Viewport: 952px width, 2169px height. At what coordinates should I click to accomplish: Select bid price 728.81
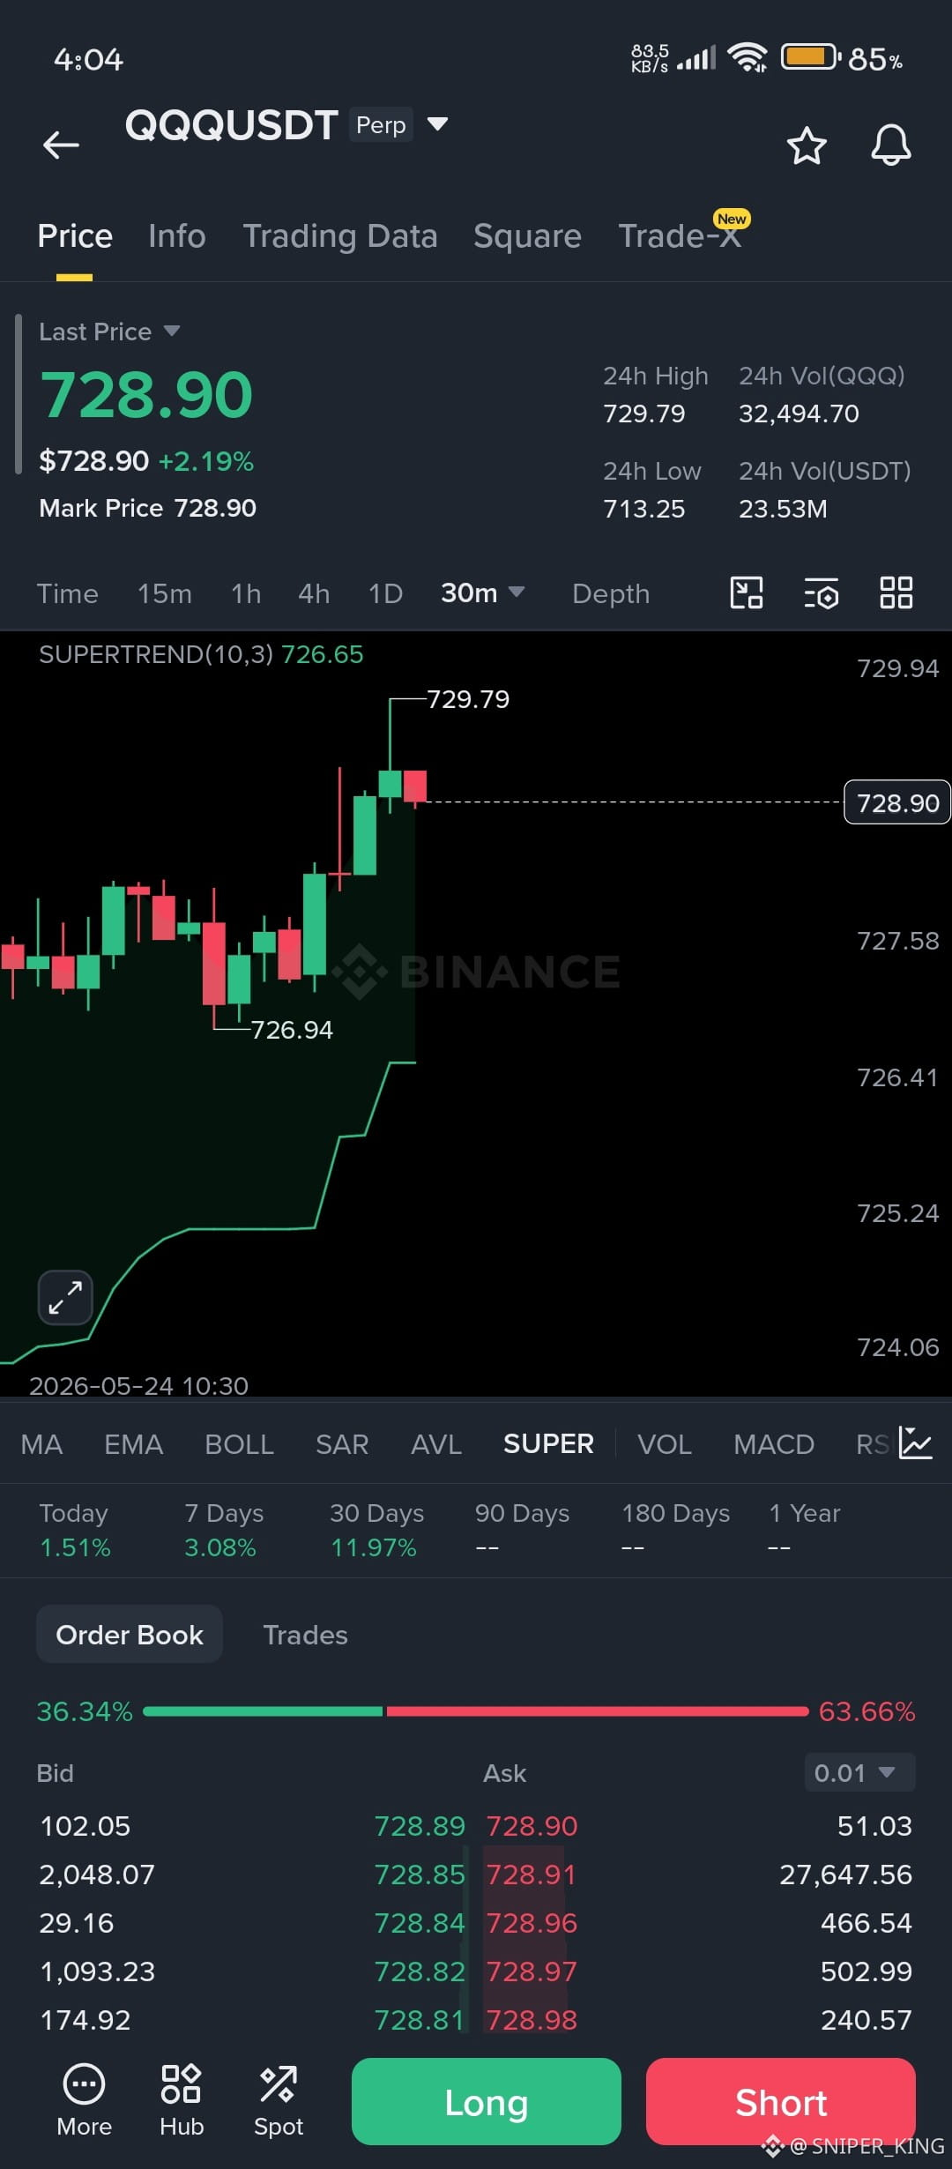[420, 2019]
